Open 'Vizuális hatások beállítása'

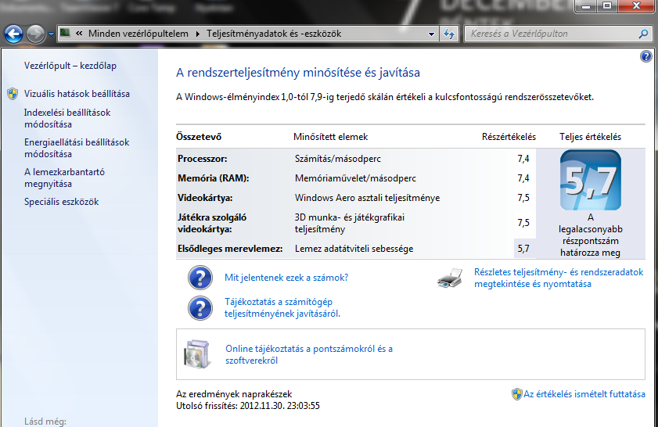pyautogui.click(x=77, y=94)
